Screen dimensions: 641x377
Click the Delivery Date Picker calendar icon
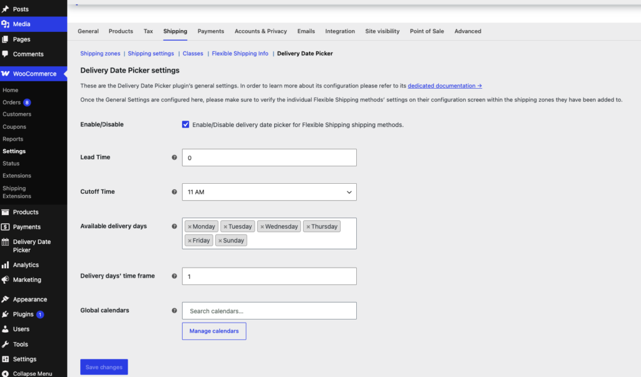(x=5, y=242)
